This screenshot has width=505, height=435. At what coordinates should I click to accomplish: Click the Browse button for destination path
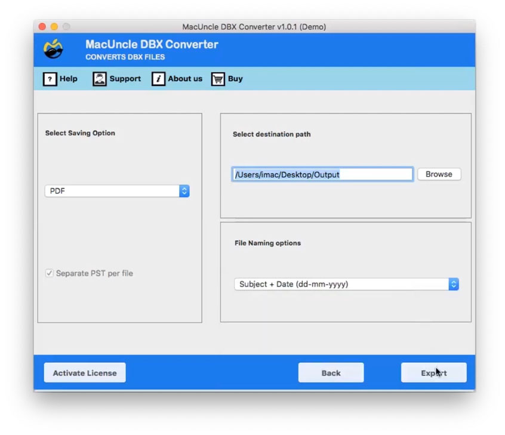tap(439, 174)
